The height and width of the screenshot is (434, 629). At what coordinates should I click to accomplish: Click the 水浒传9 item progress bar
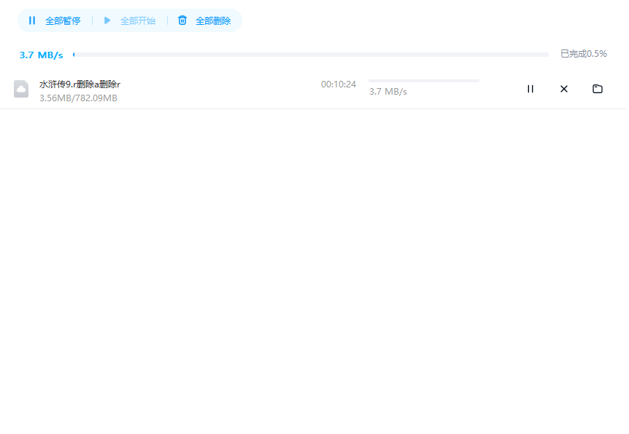(424, 81)
